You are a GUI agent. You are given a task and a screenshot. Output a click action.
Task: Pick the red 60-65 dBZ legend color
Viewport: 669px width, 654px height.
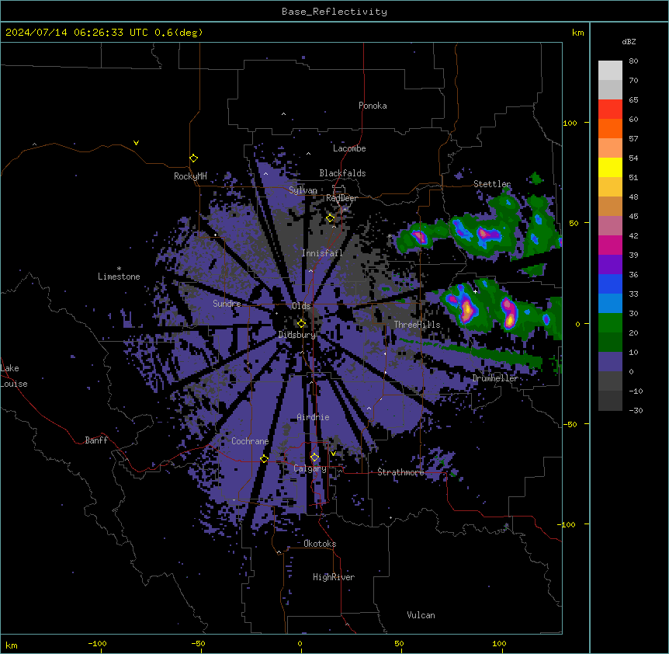[610, 110]
